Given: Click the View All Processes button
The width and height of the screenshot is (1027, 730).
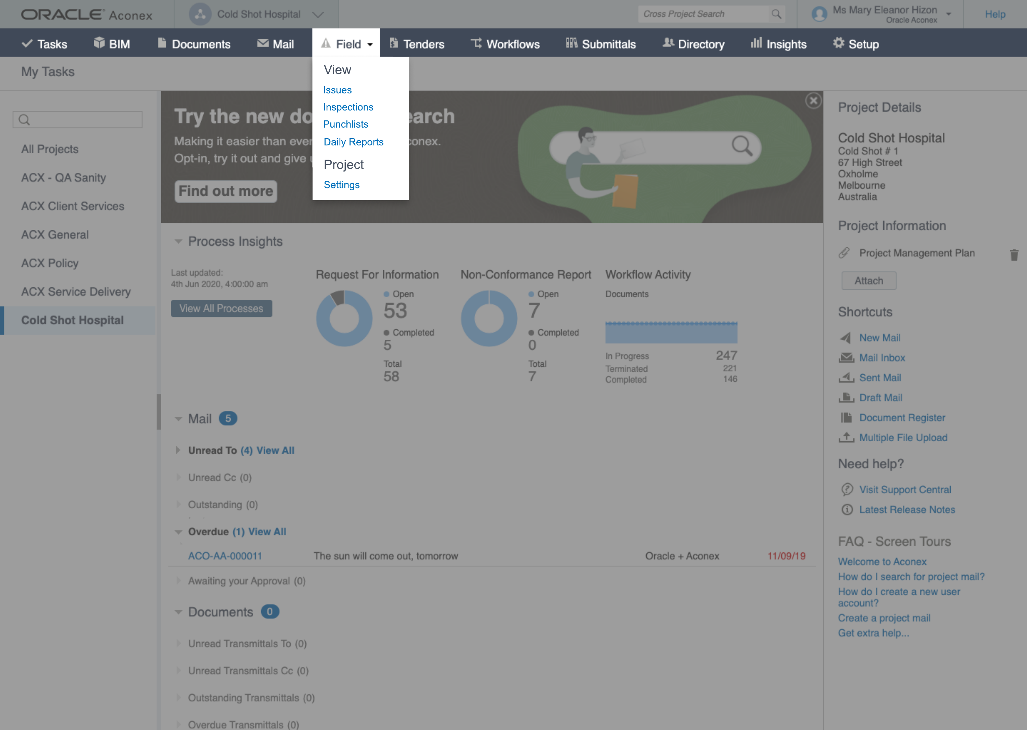Looking at the screenshot, I should (221, 308).
